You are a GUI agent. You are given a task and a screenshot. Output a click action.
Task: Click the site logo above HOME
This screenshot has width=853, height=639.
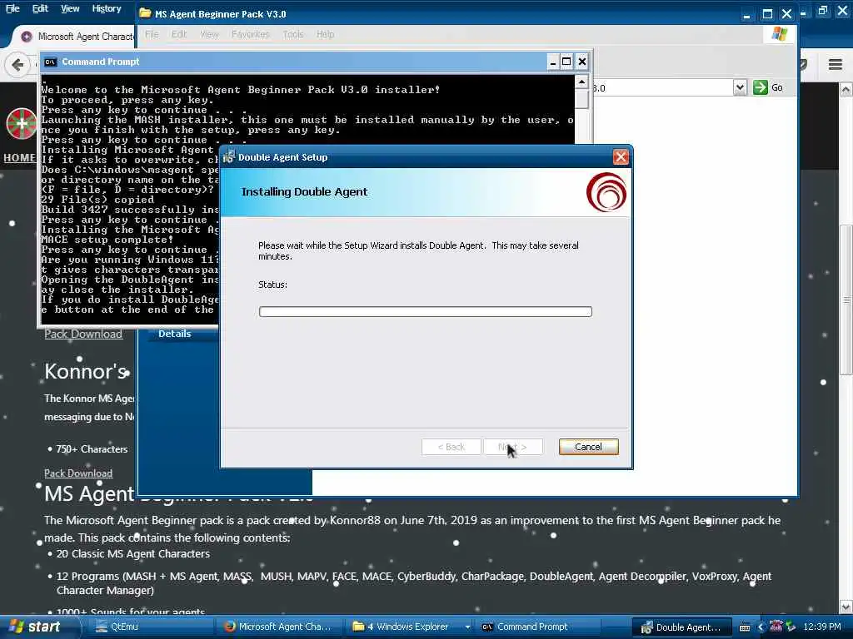[x=21, y=124]
